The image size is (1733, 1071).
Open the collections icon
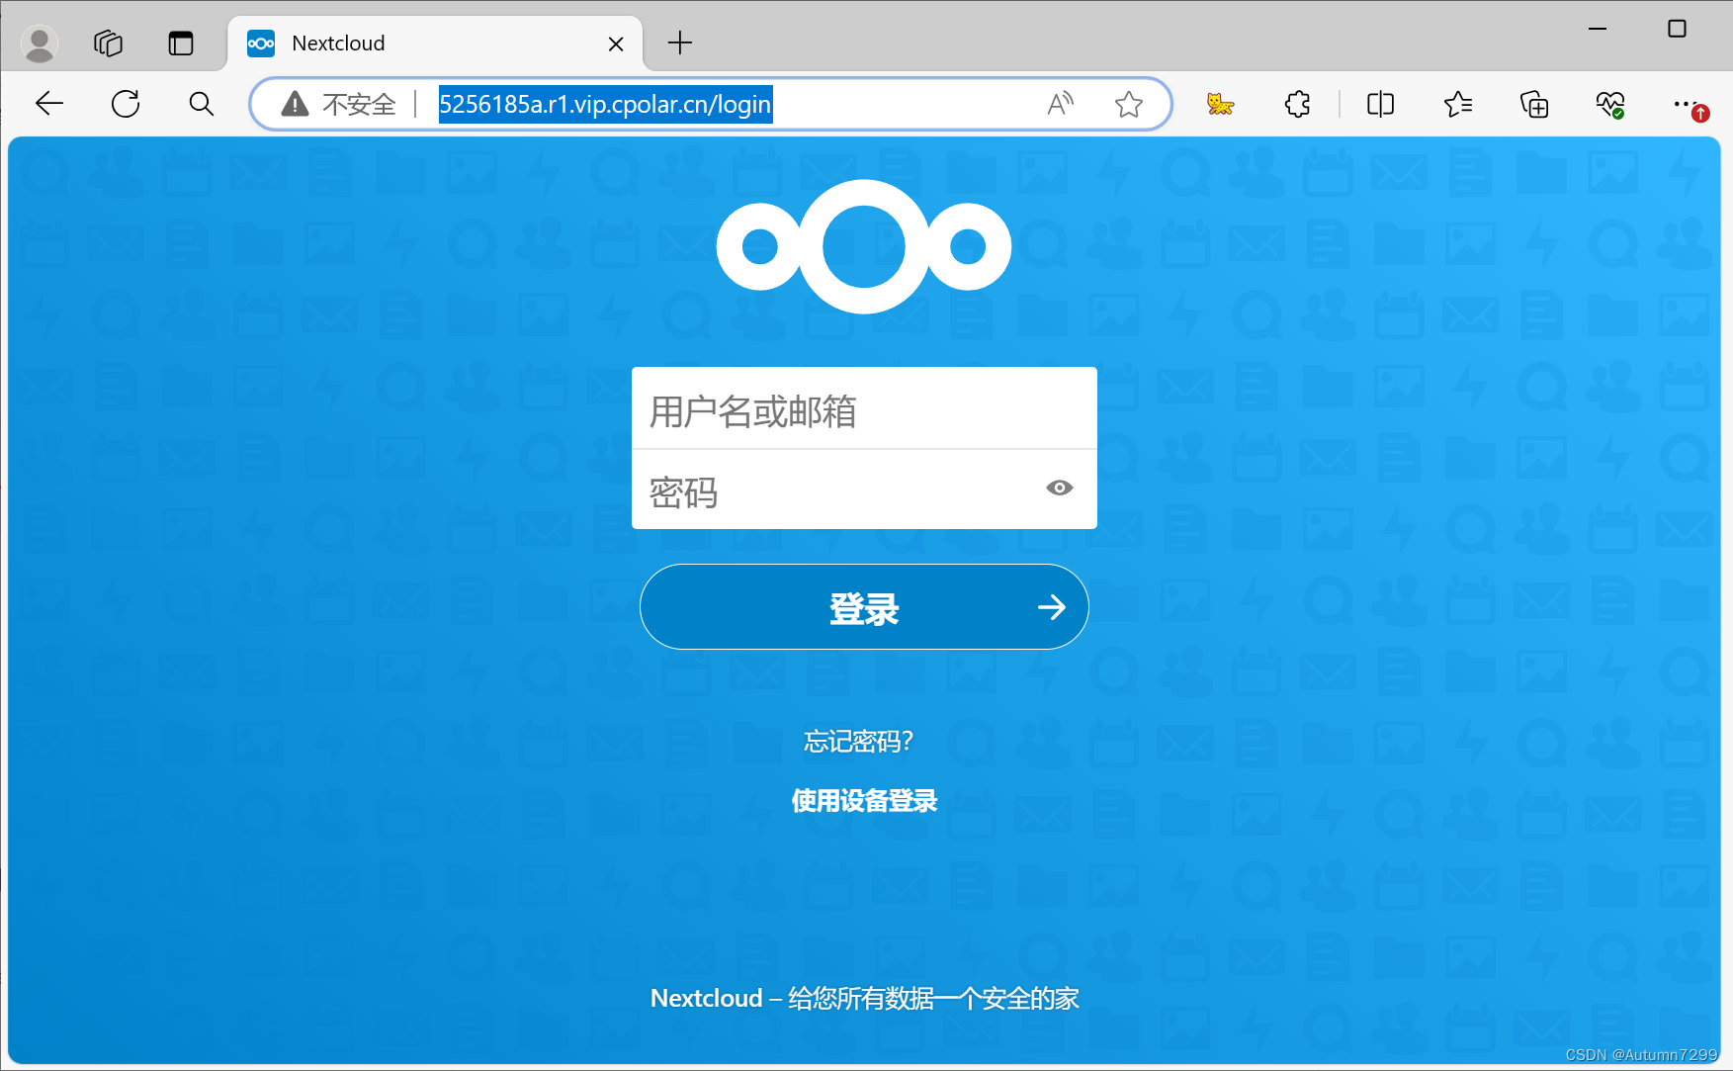click(x=1534, y=104)
